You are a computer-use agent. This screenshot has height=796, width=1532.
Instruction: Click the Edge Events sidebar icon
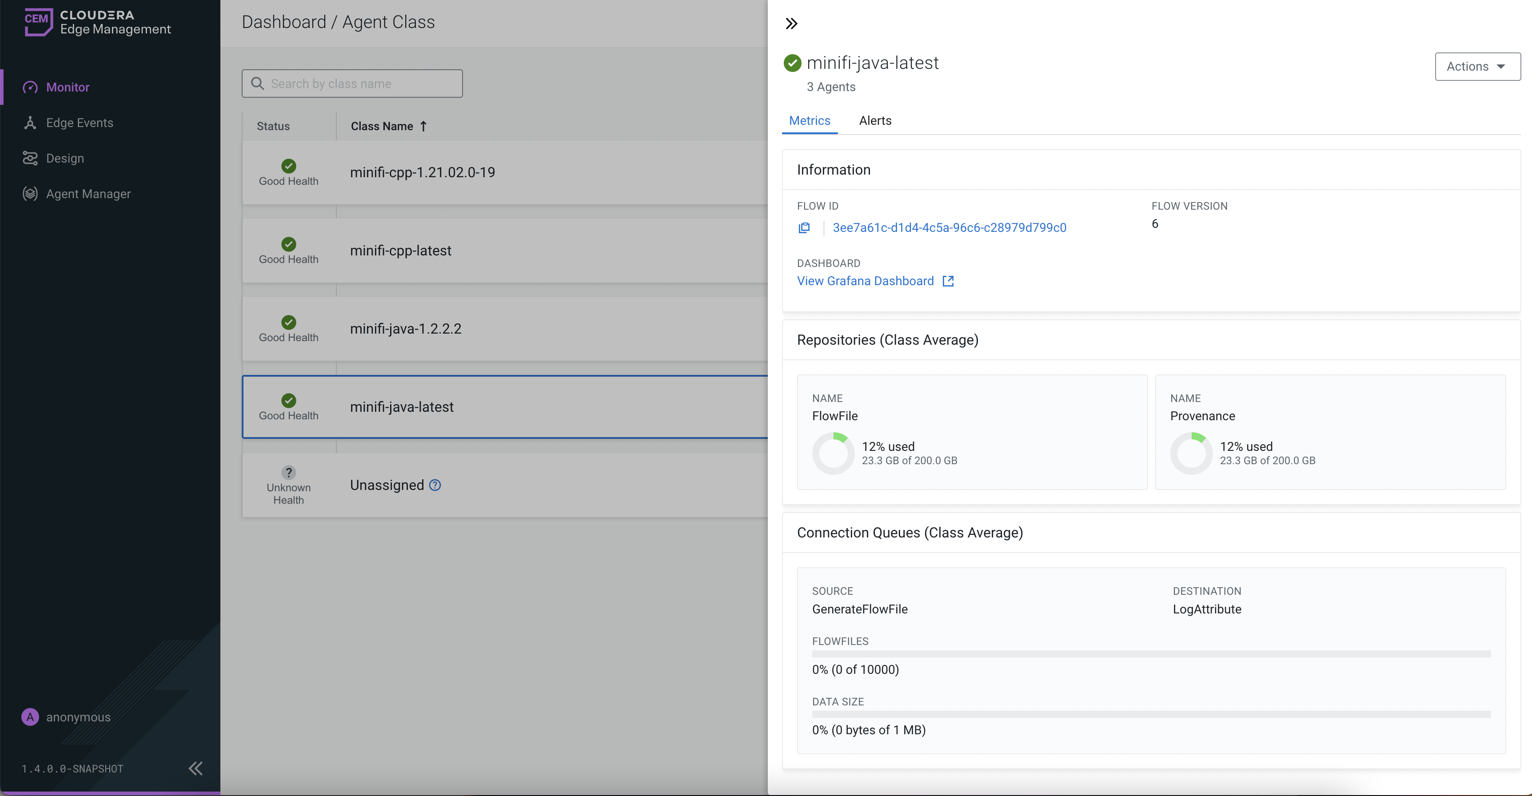point(30,123)
